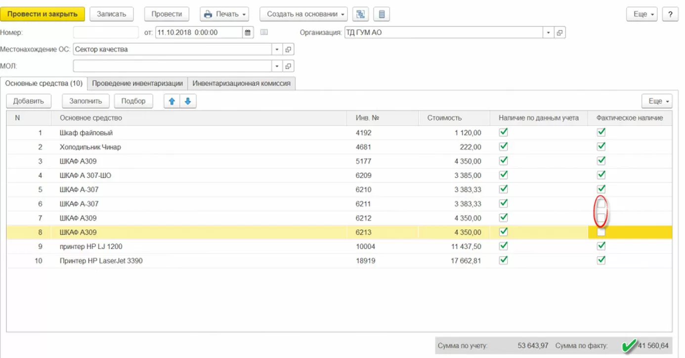Open the Инвентаризационная комиссия tab
This screenshot has height=358, width=685.
tap(241, 84)
